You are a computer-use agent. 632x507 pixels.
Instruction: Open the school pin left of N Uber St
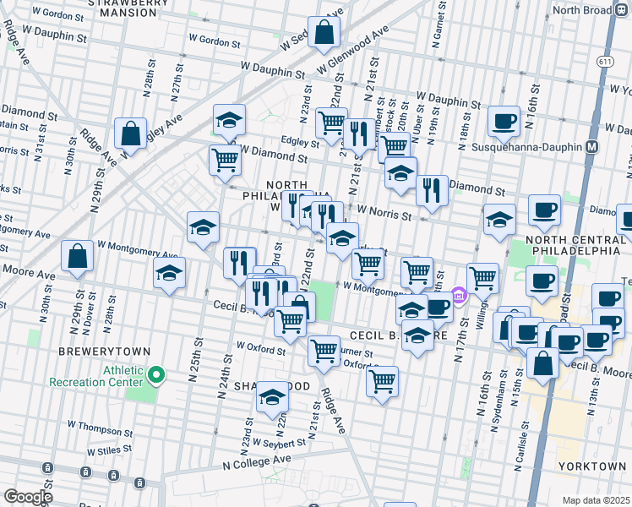[400, 175]
